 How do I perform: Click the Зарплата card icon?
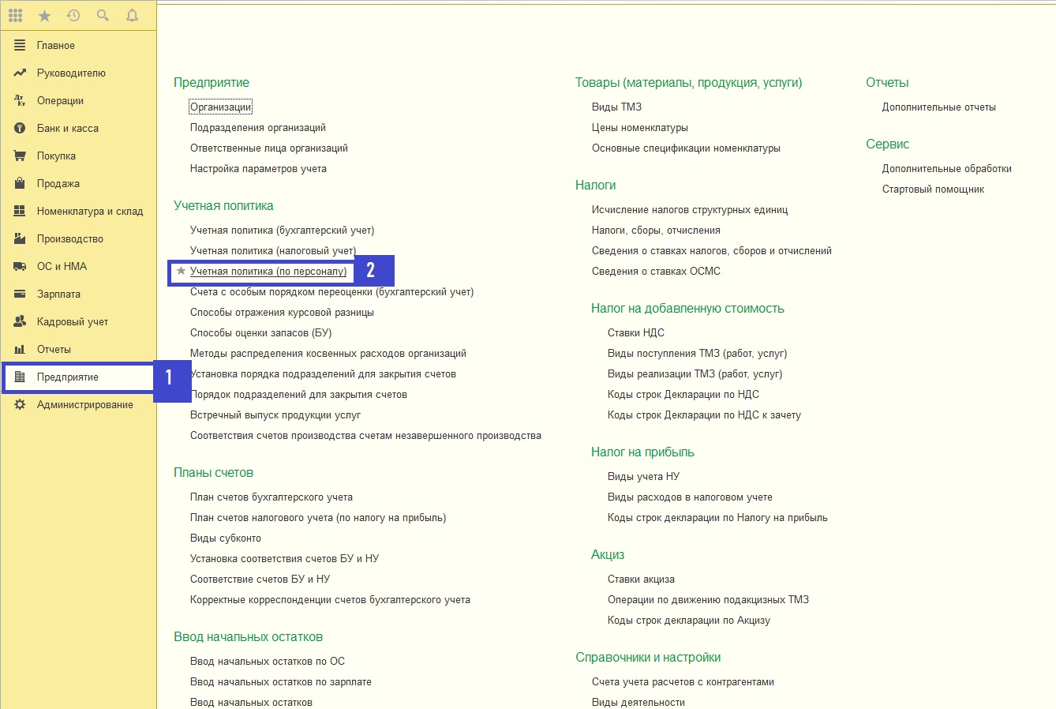20,294
